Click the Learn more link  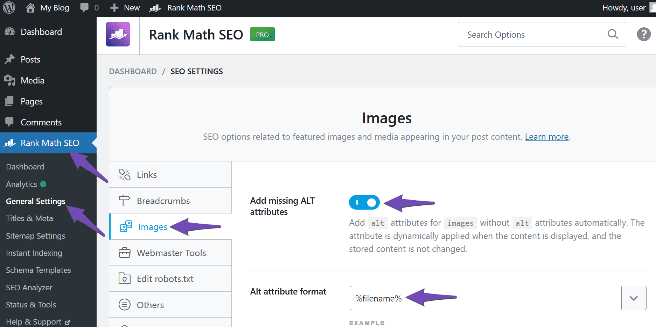tap(546, 137)
